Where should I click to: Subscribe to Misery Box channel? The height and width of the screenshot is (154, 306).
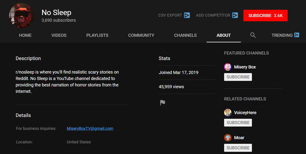tap(238, 77)
